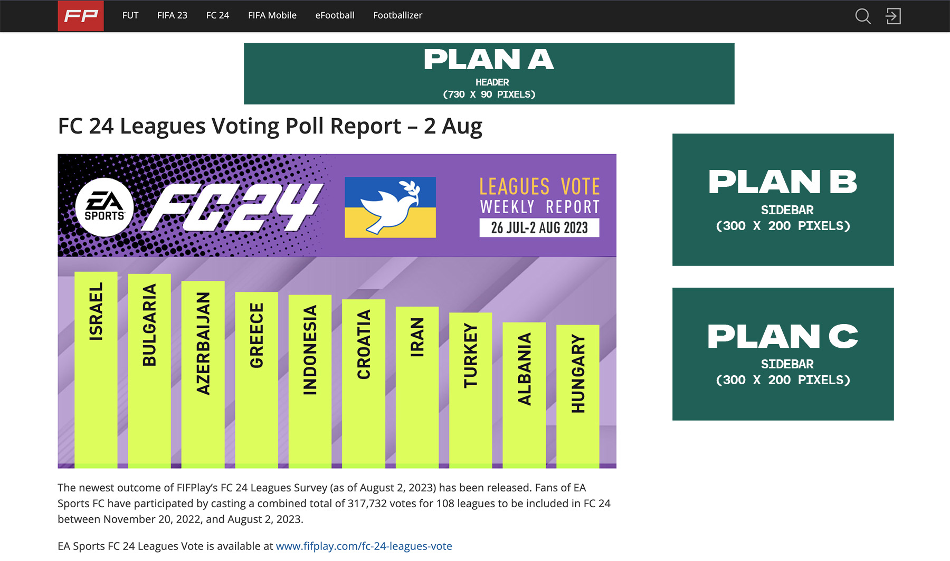Image resolution: width=950 pixels, height=561 pixels.
Task: Click the EA Sports logo in banner
Action: point(104,207)
